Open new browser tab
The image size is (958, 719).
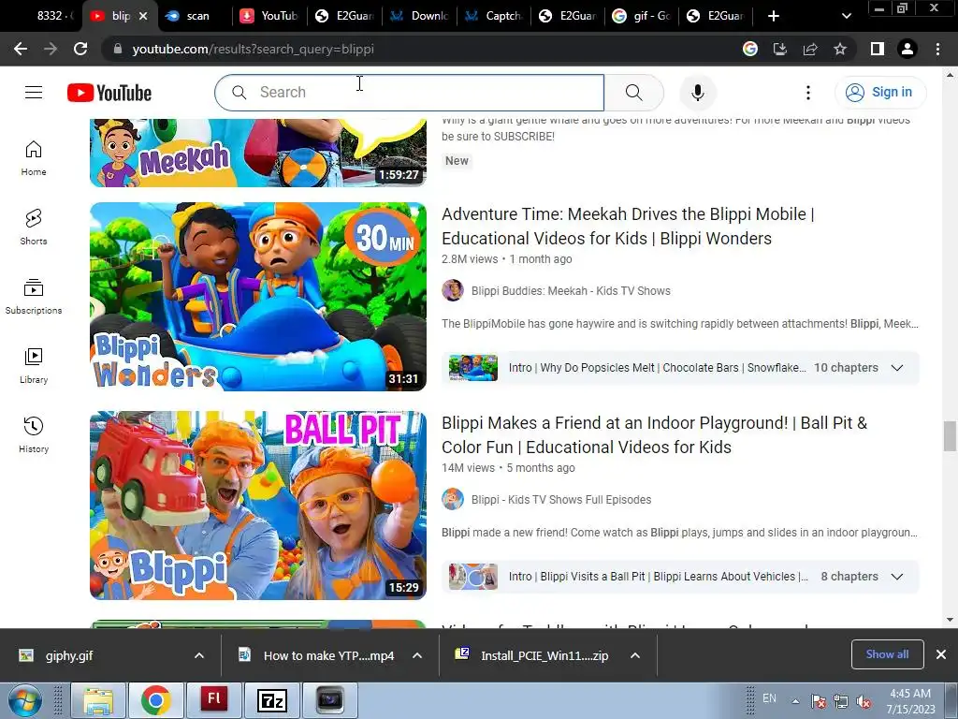(774, 16)
